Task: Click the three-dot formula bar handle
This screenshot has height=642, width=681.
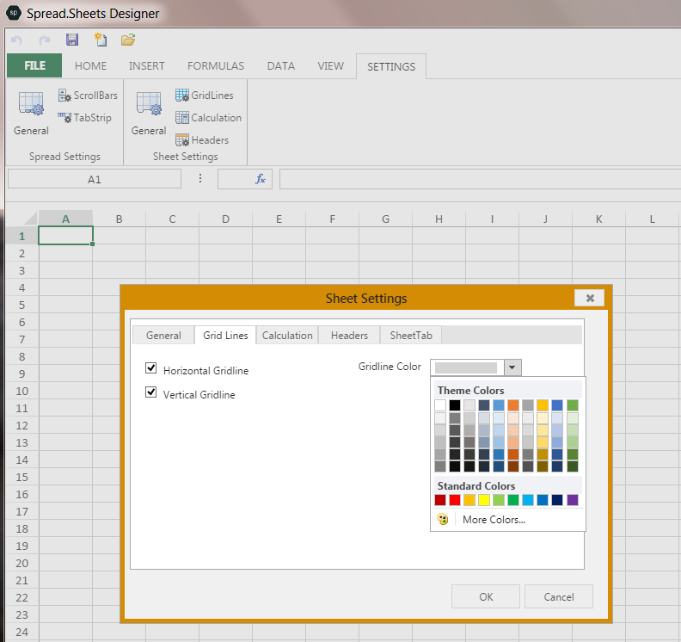Action: 200,178
